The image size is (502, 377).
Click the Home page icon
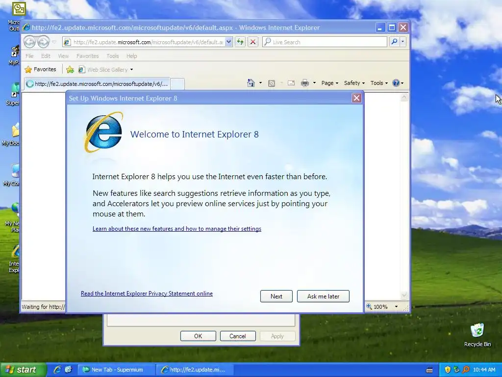pos(251,83)
